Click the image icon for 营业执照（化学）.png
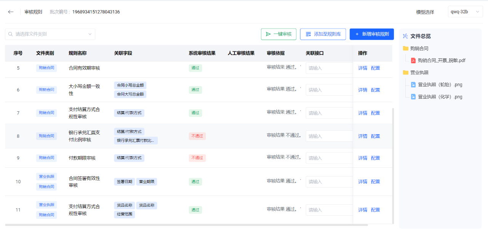Image resolution: width=488 pixels, height=231 pixels. pos(413,97)
